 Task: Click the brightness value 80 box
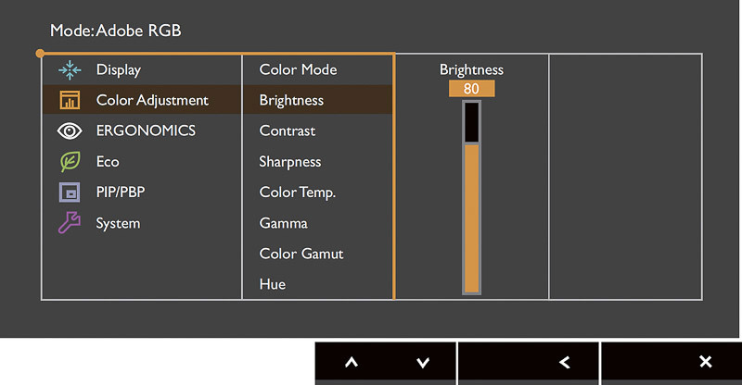pyautogui.click(x=472, y=89)
